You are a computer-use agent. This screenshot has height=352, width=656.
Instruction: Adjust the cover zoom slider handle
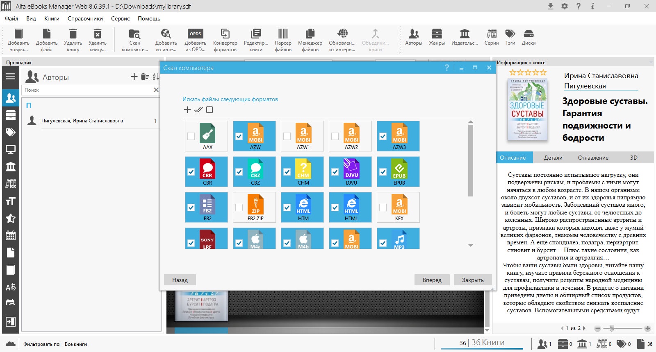coord(612,328)
